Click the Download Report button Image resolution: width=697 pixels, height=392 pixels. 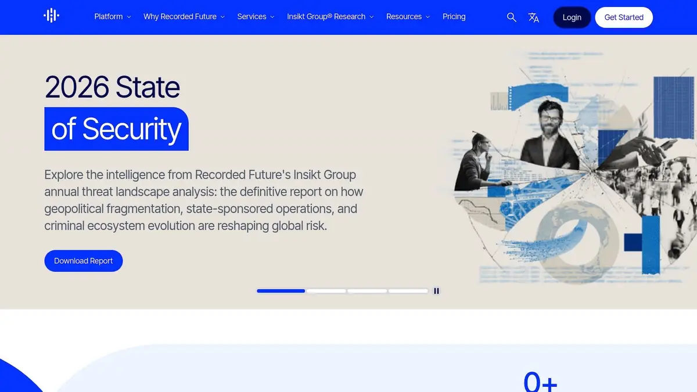84,261
